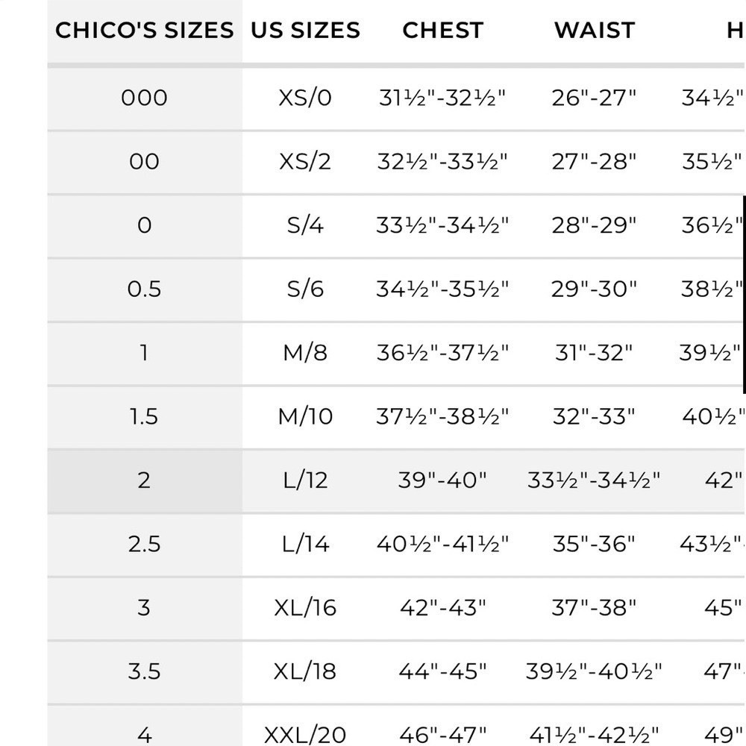Click the S/4 US size cell
This screenshot has width=746, height=746.
[305, 225]
